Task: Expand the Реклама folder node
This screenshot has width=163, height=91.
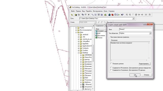Action: point(81,75)
